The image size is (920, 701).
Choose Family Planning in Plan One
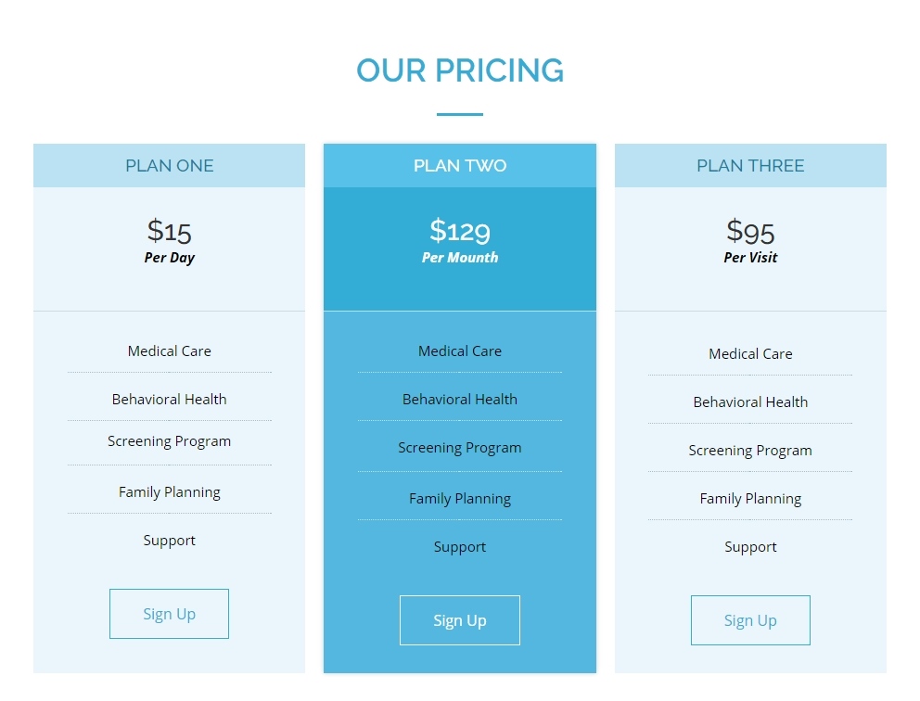(x=169, y=492)
